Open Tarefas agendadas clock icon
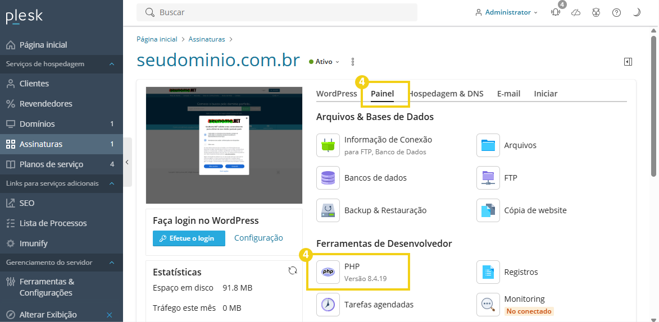The image size is (659, 322). (328, 305)
